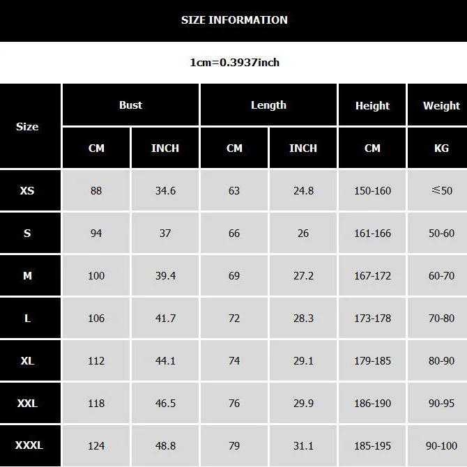Select the S size row label
Viewport: 467px width, 467px height.
click(27, 233)
